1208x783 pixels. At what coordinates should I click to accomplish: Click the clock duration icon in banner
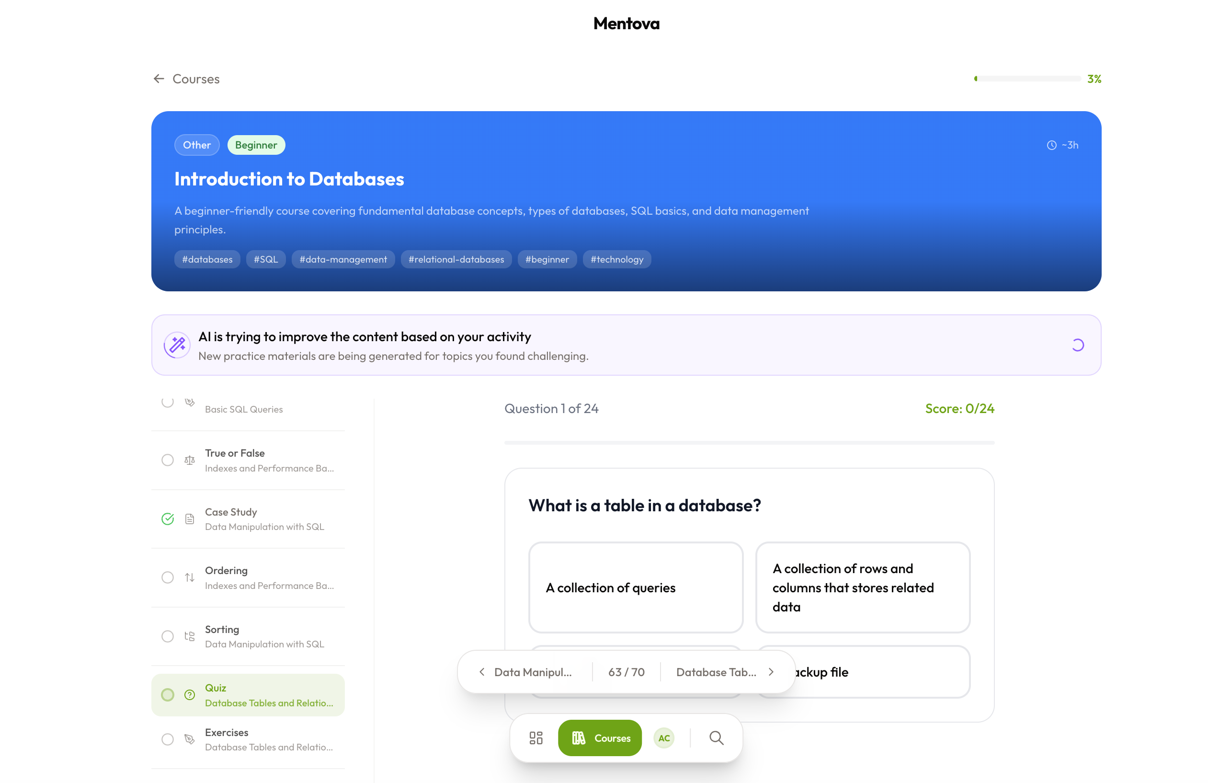click(x=1051, y=145)
